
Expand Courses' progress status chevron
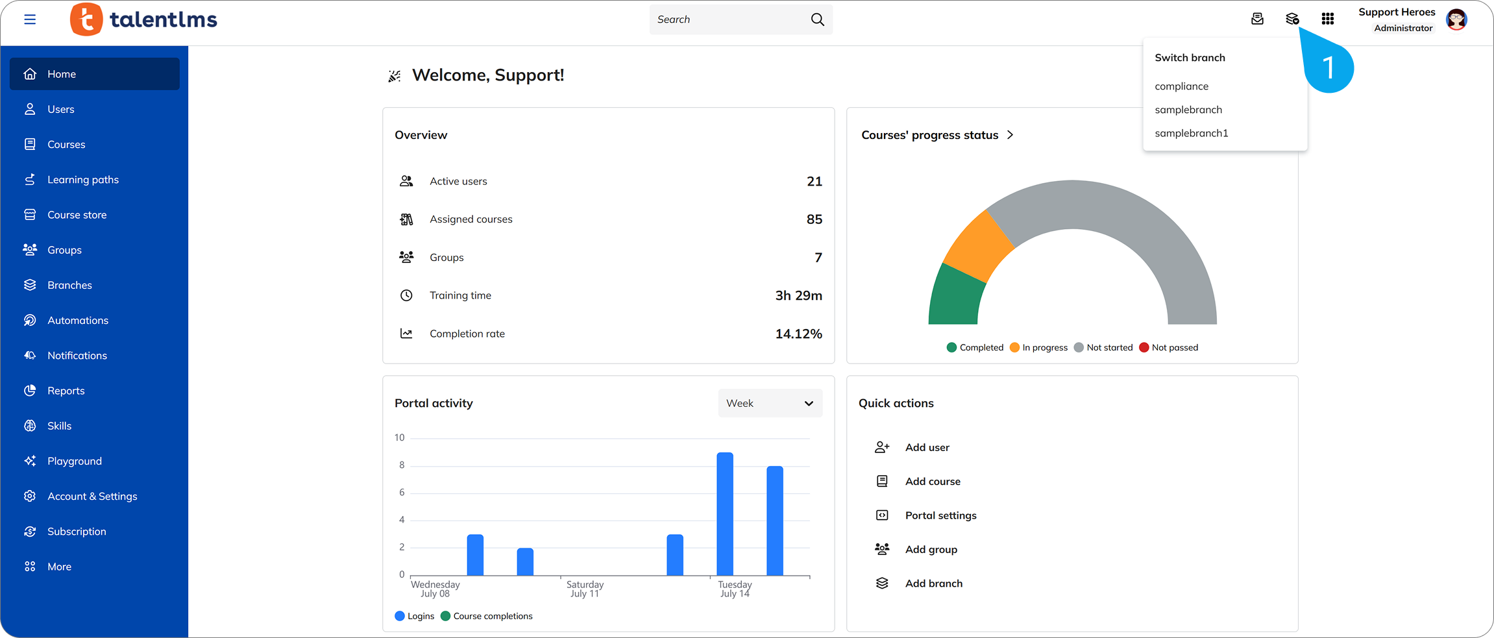pyautogui.click(x=1010, y=135)
